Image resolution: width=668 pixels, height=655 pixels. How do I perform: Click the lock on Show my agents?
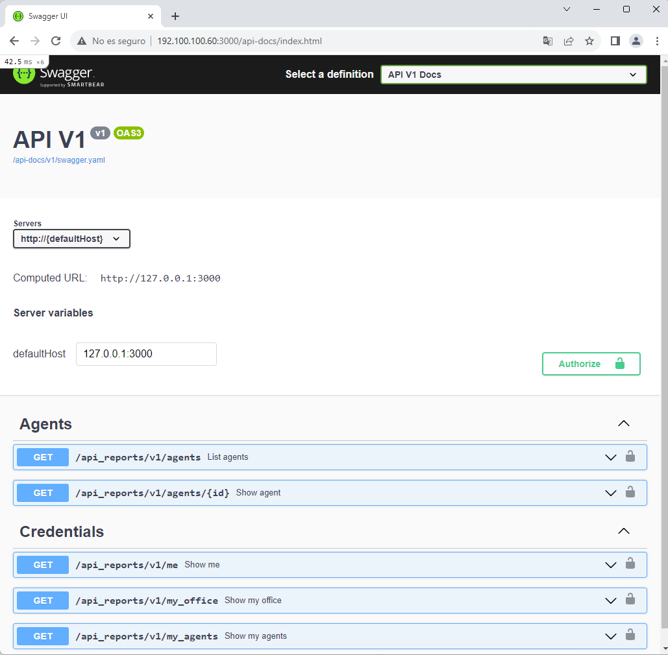pyautogui.click(x=630, y=635)
